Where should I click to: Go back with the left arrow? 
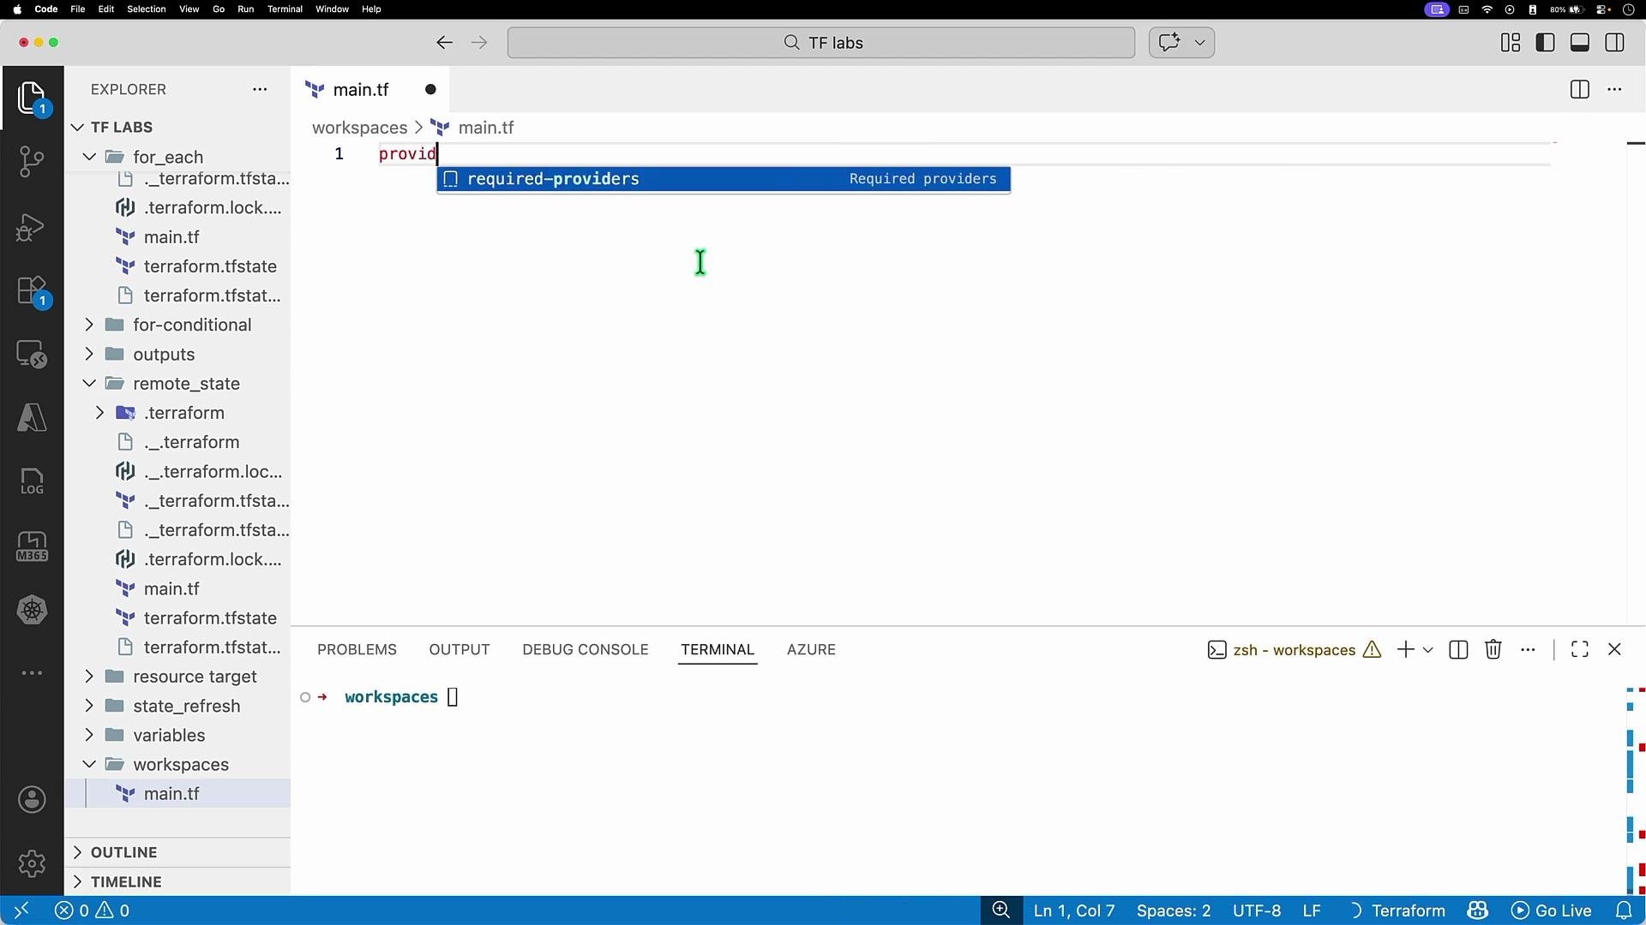pyautogui.click(x=444, y=43)
